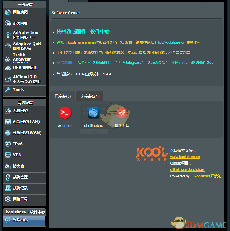Click the 系统记录 log pencil icon

coord(8,188)
